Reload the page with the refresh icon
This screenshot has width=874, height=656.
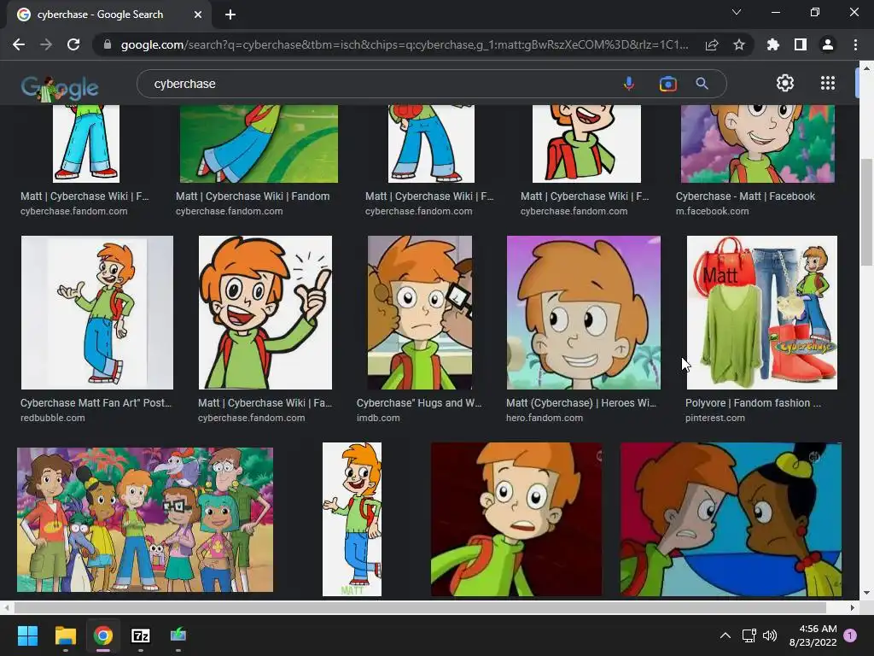click(x=73, y=44)
